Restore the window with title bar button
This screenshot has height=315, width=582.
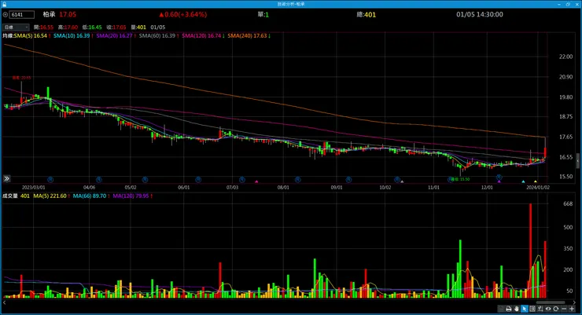click(568, 4)
